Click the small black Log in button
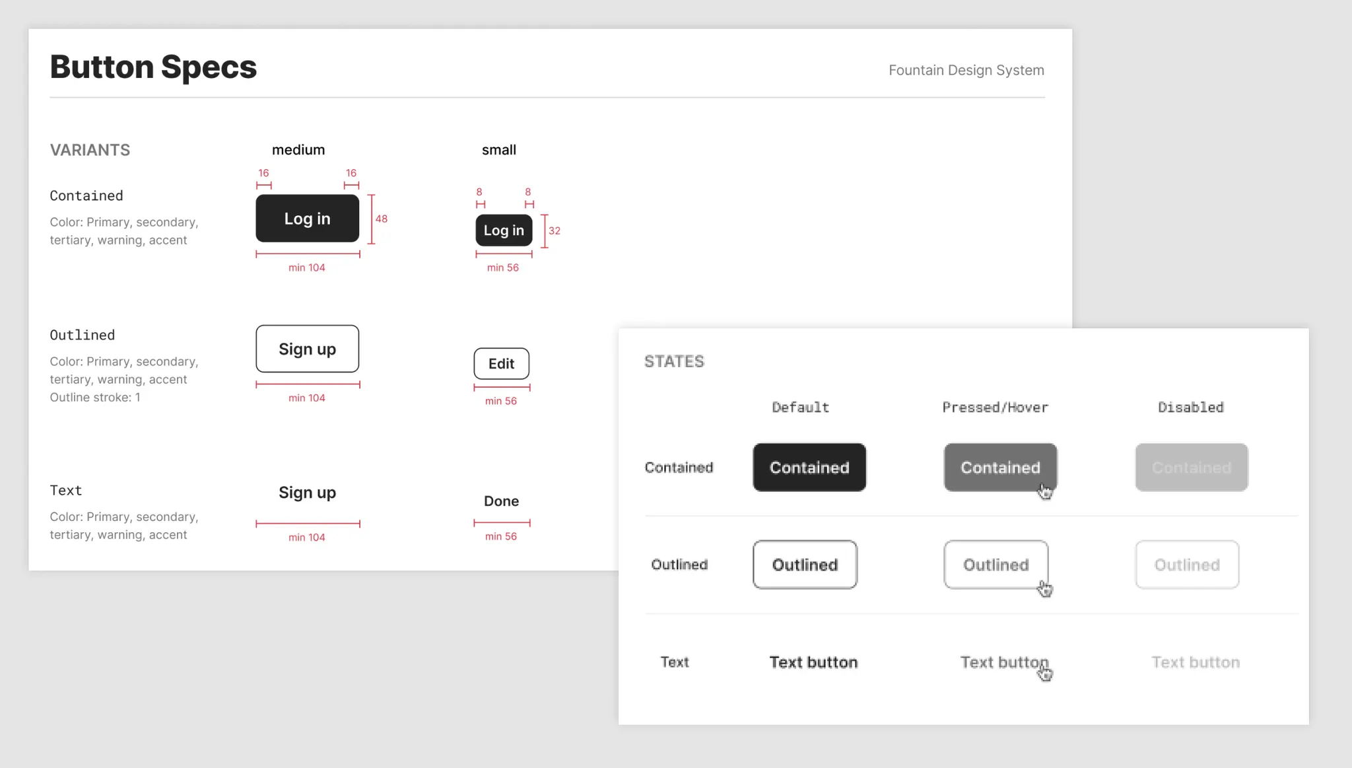The image size is (1352, 768). tap(504, 230)
